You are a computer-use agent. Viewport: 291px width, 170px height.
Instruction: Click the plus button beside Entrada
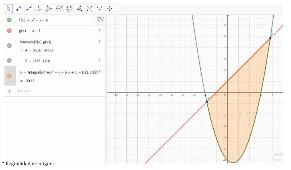pos(9,91)
